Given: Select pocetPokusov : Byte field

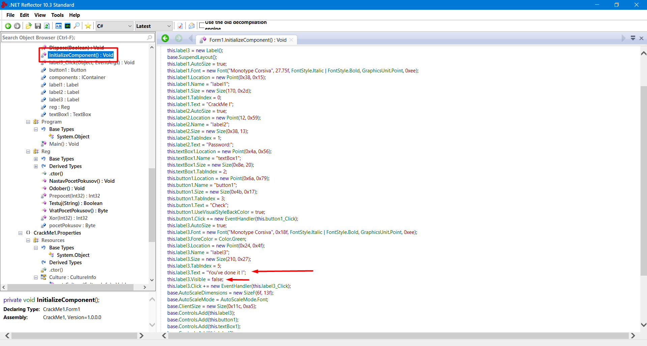Looking at the screenshot, I should [72, 226].
